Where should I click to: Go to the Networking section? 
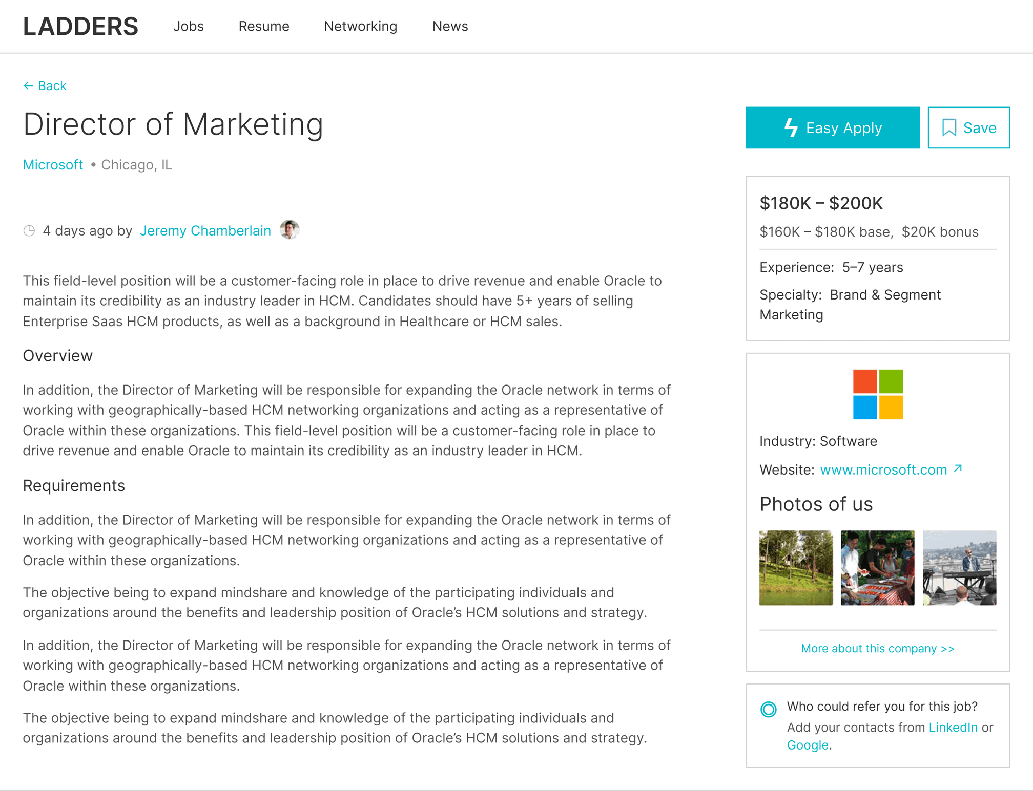tap(361, 26)
